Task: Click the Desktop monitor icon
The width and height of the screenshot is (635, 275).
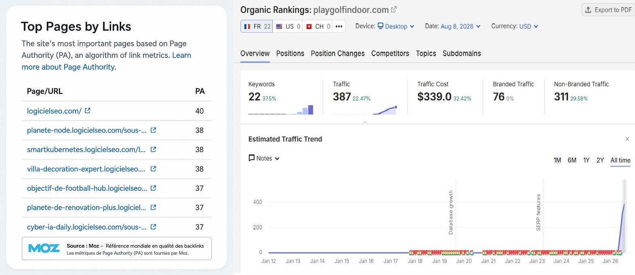Action: (x=381, y=26)
